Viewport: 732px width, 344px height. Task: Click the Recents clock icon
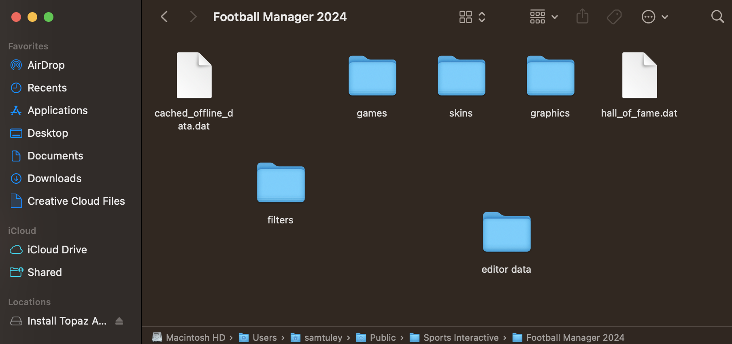point(16,88)
